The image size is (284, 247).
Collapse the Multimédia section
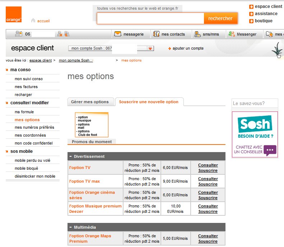coord(71,227)
